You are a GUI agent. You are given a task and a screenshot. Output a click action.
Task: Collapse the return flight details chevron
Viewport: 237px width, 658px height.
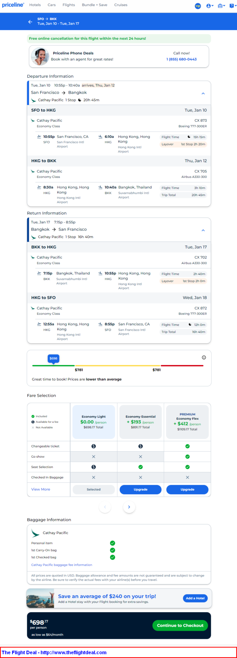pos(203,230)
